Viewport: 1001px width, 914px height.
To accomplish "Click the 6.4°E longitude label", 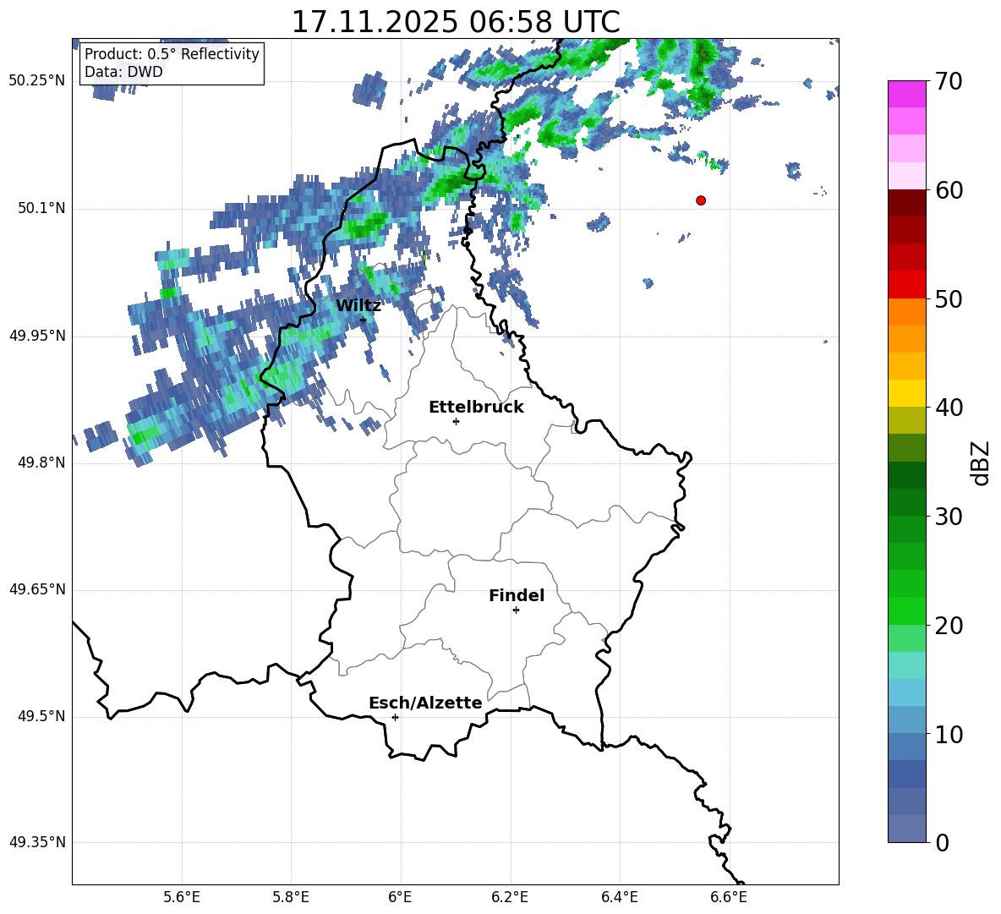I will pyautogui.click(x=619, y=897).
